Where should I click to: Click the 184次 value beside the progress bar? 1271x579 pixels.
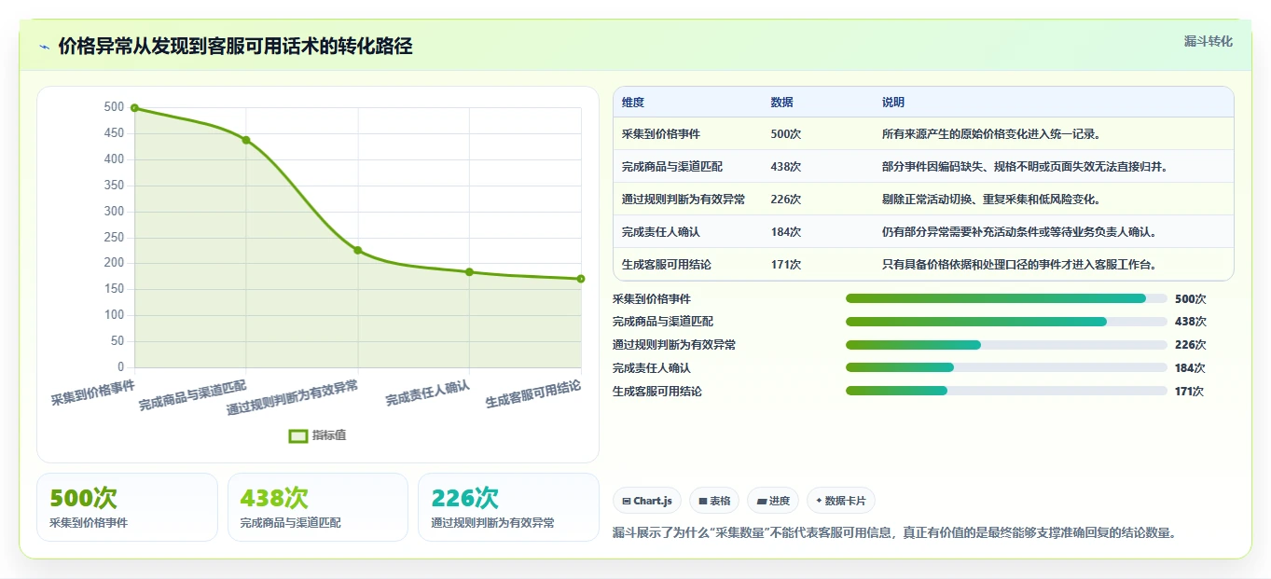point(1190,368)
